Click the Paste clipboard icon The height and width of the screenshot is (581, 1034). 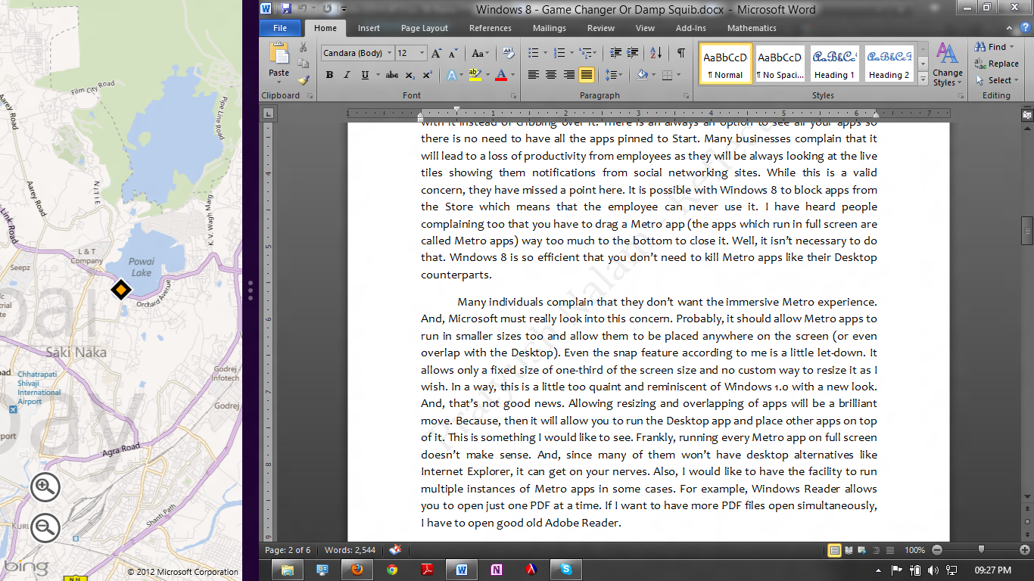click(279, 54)
